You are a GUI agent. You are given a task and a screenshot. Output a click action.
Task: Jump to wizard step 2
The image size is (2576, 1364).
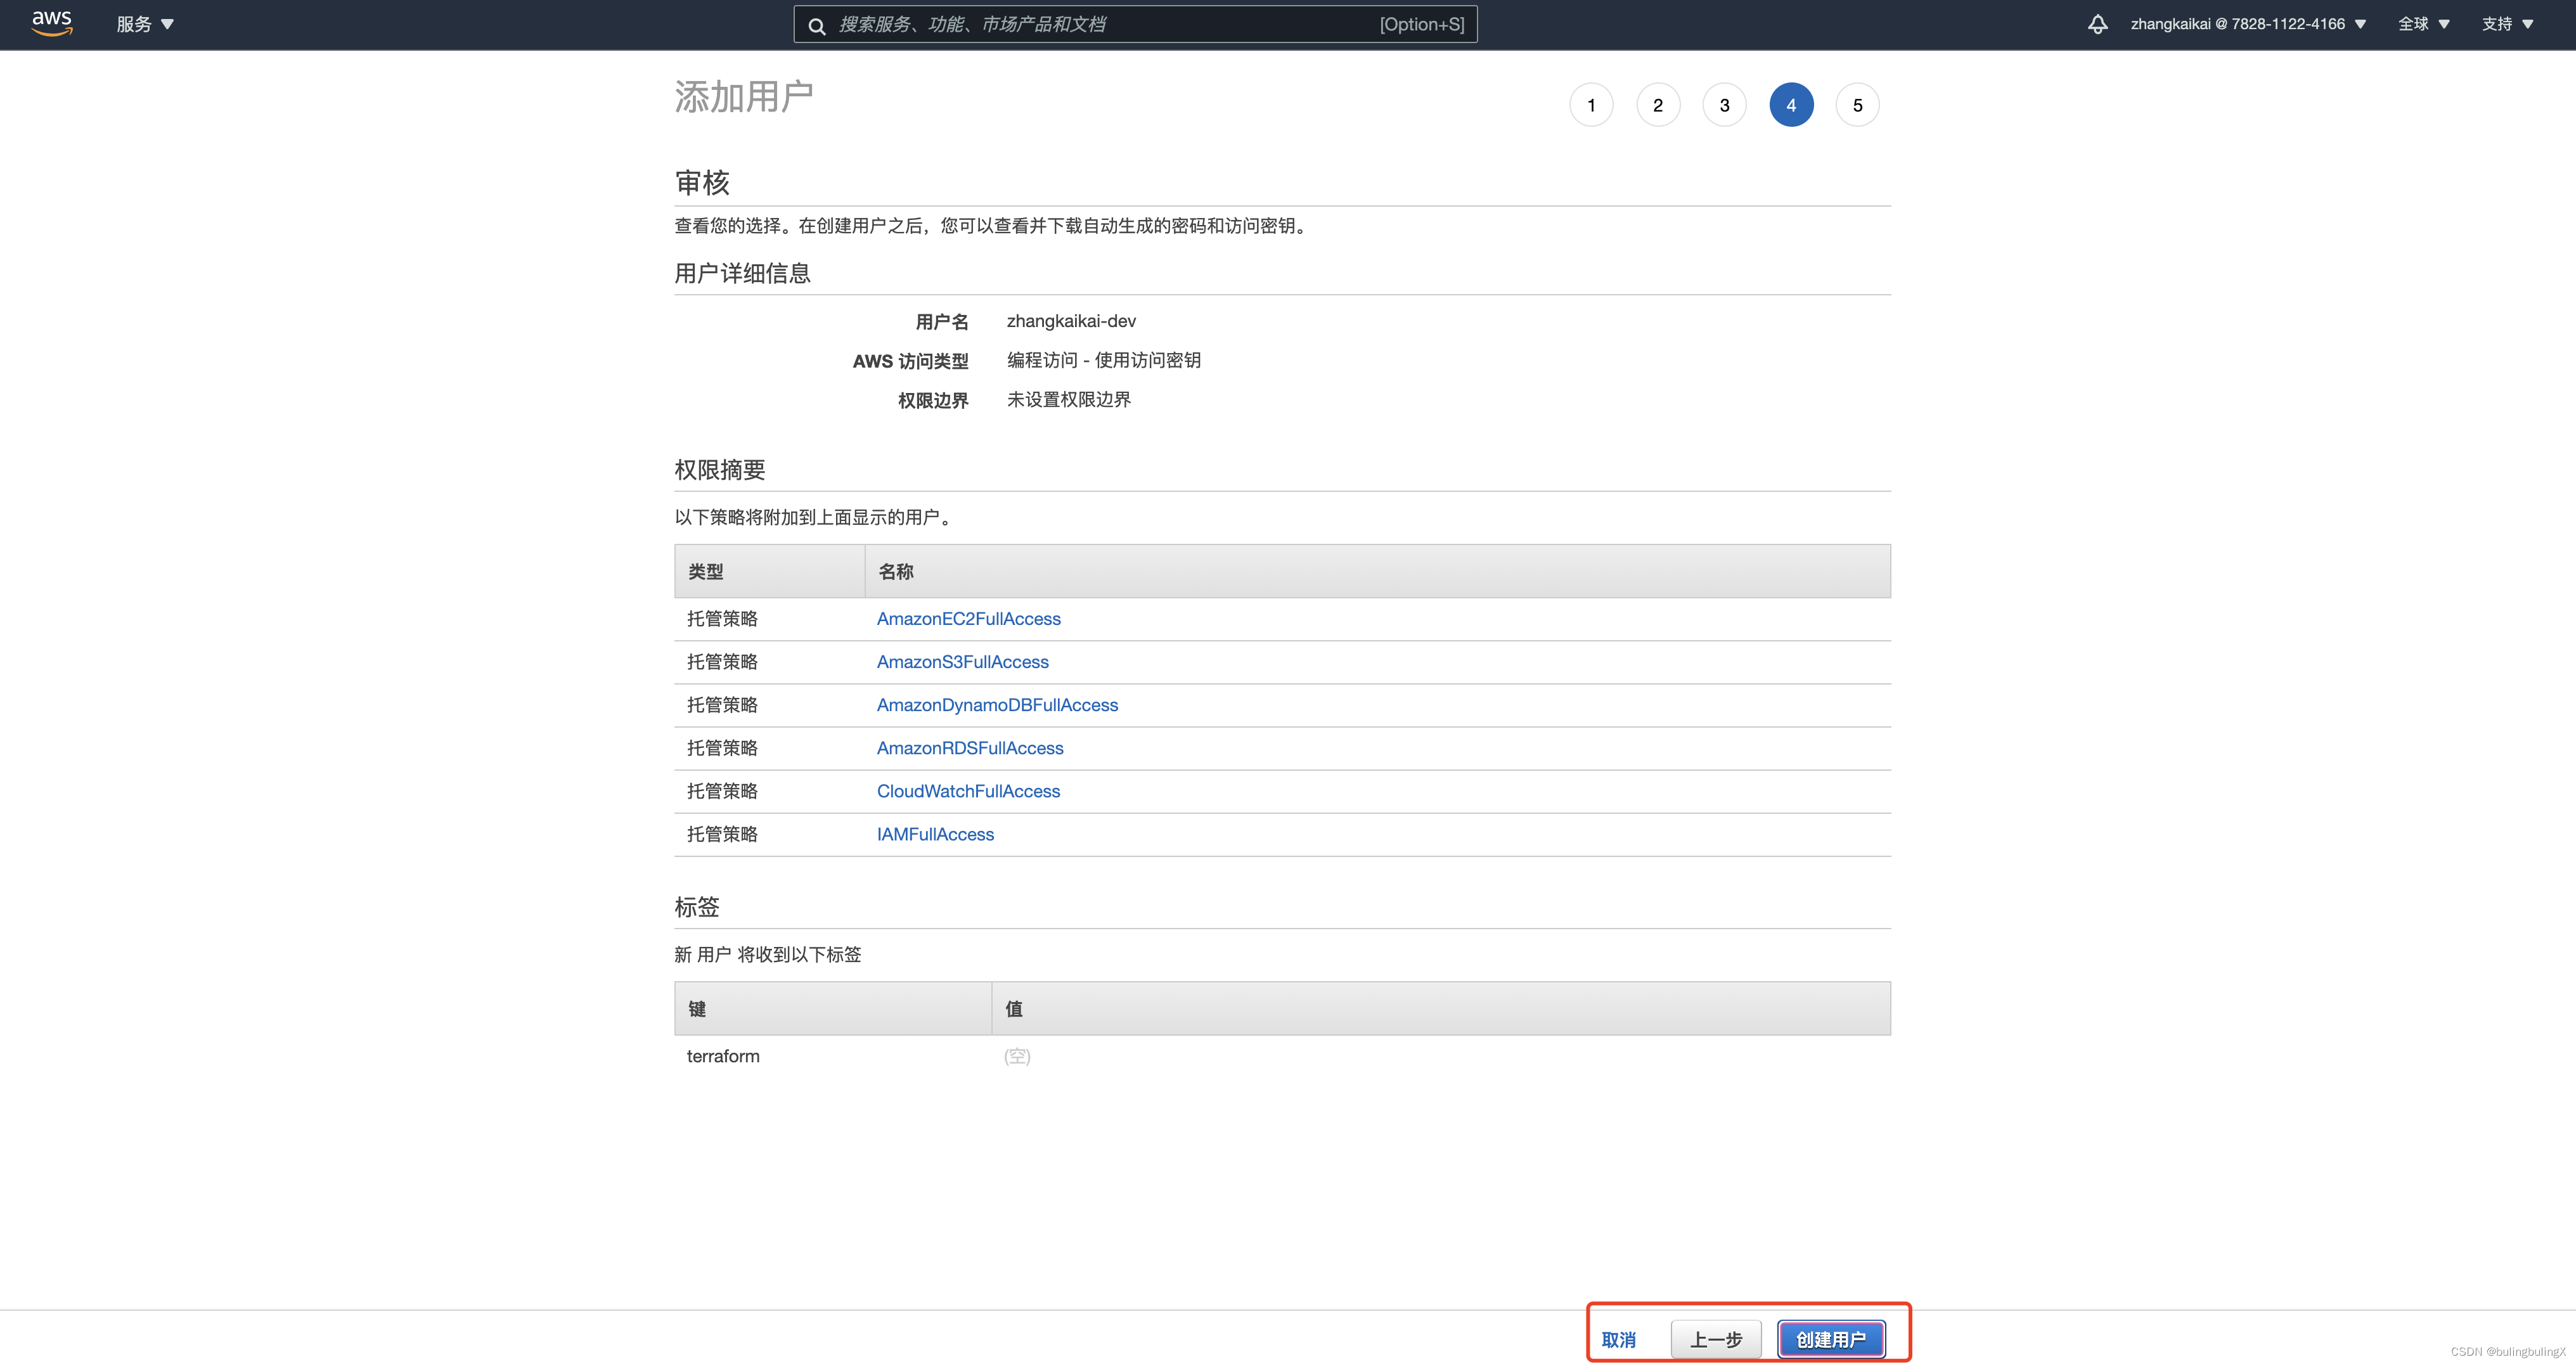click(1657, 105)
